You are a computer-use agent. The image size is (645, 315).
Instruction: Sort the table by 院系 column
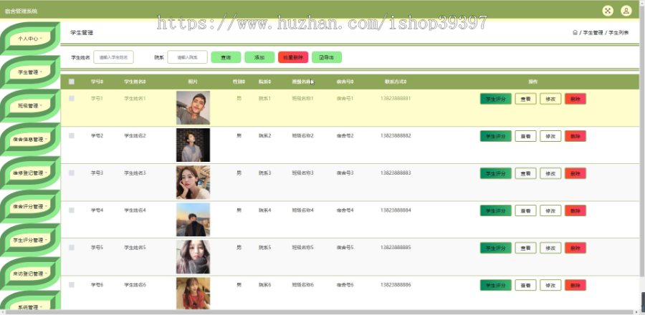click(264, 82)
